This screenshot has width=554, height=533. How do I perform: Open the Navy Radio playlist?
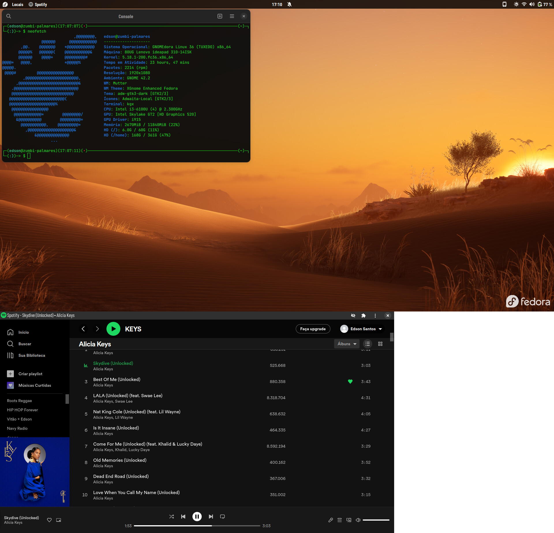pyautogui.click(x=17, y=428)
